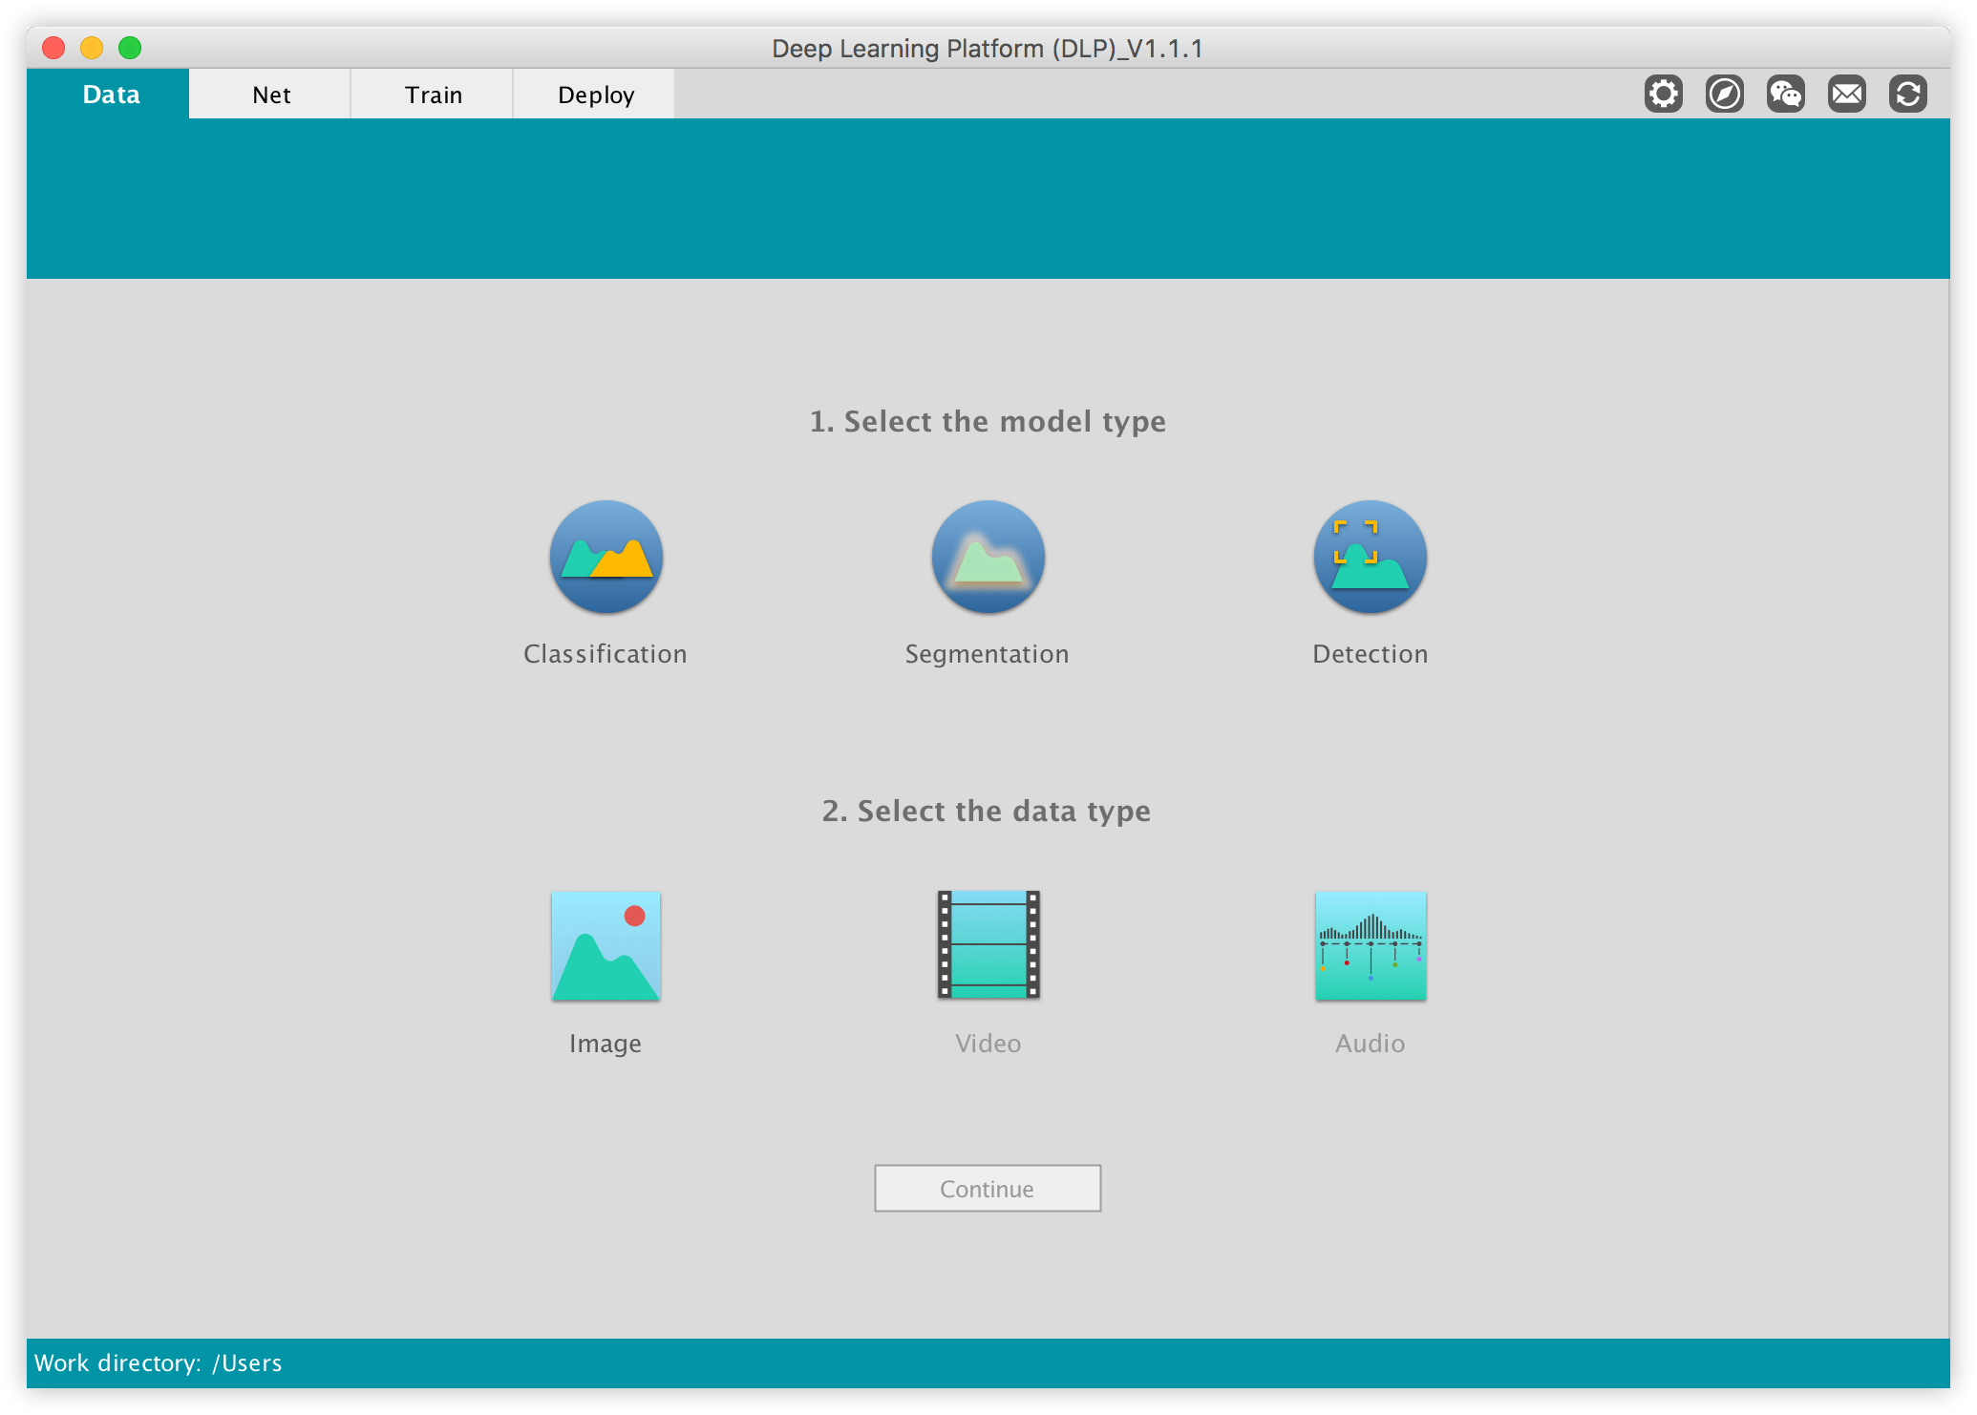Choose the Video data type icon
The height and width of the screenshot is (1415, 1977).
(x=988, y=945)
